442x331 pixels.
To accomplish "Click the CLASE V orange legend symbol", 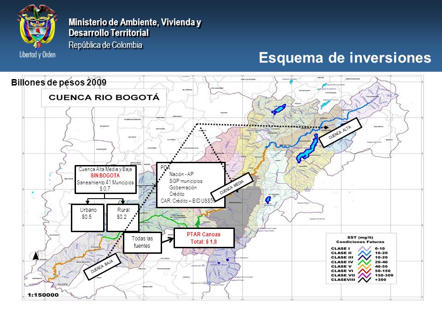I will click(x=364, y=267).
